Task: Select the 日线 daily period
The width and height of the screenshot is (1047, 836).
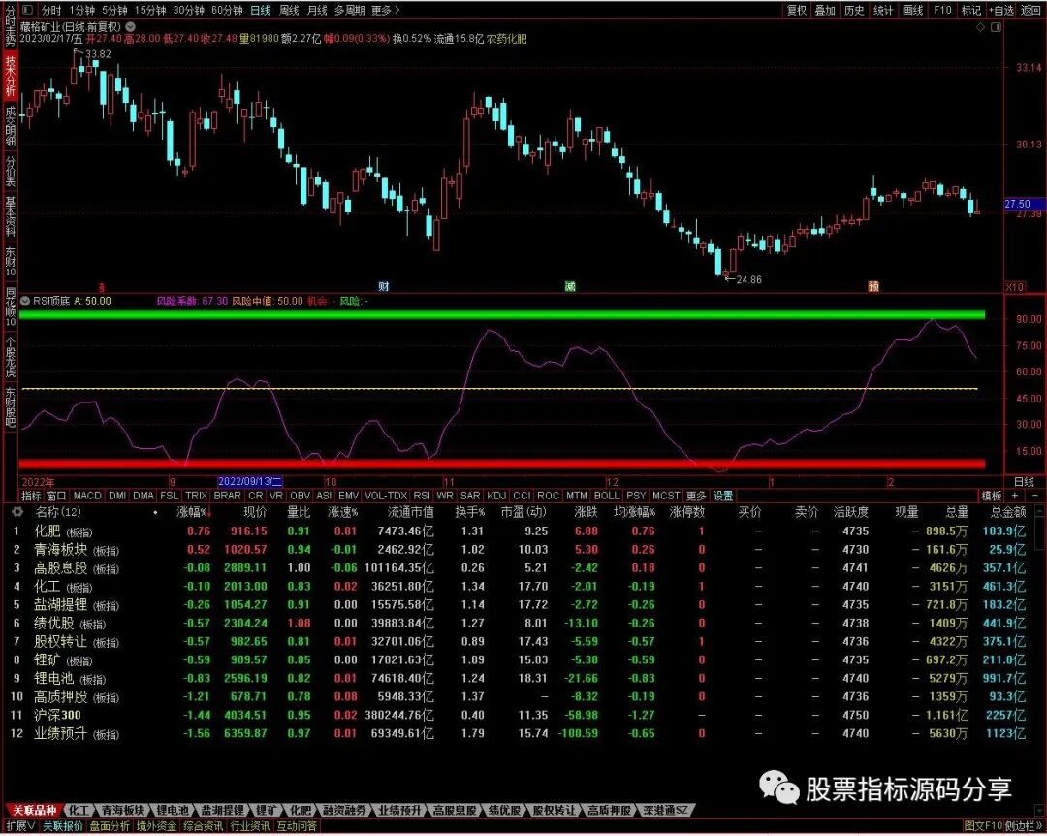Action: click(261, 10)
